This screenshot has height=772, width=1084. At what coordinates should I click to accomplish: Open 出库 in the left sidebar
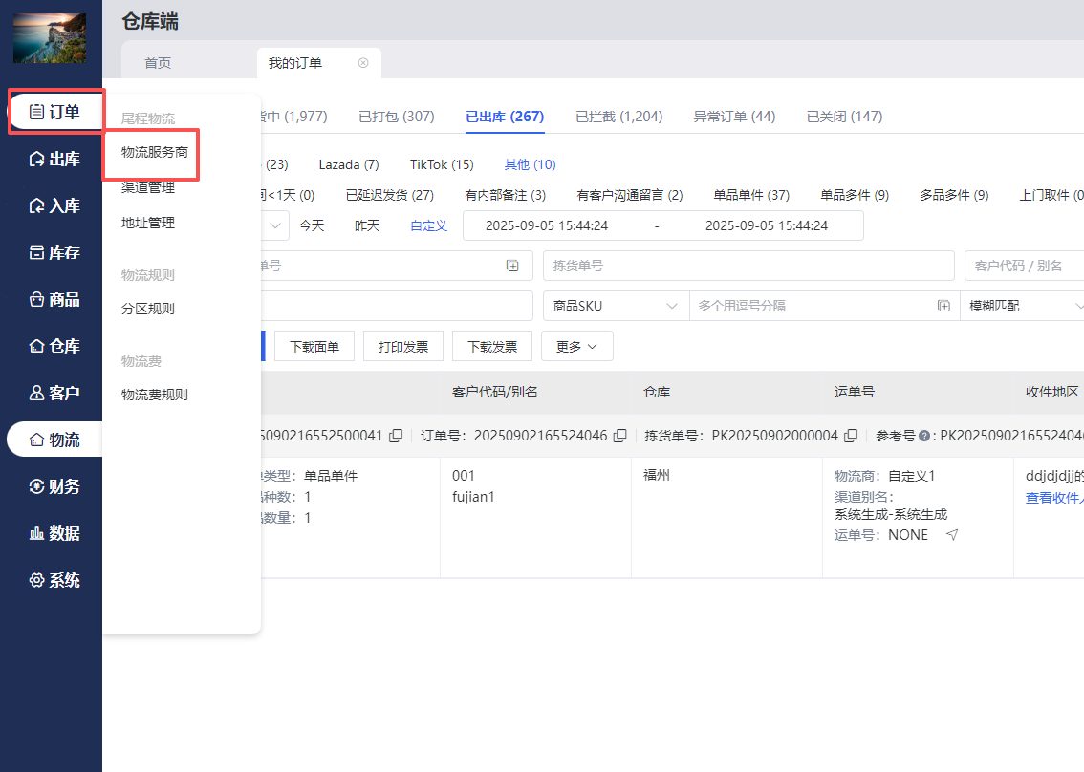(x=54, y=159)
